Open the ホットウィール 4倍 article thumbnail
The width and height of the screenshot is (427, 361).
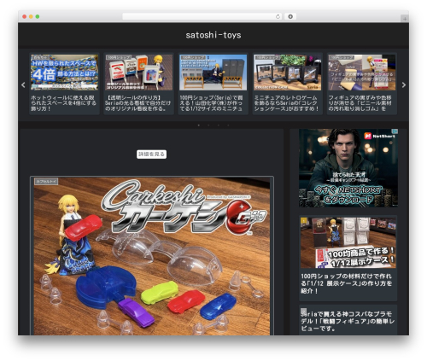point(64,73)
